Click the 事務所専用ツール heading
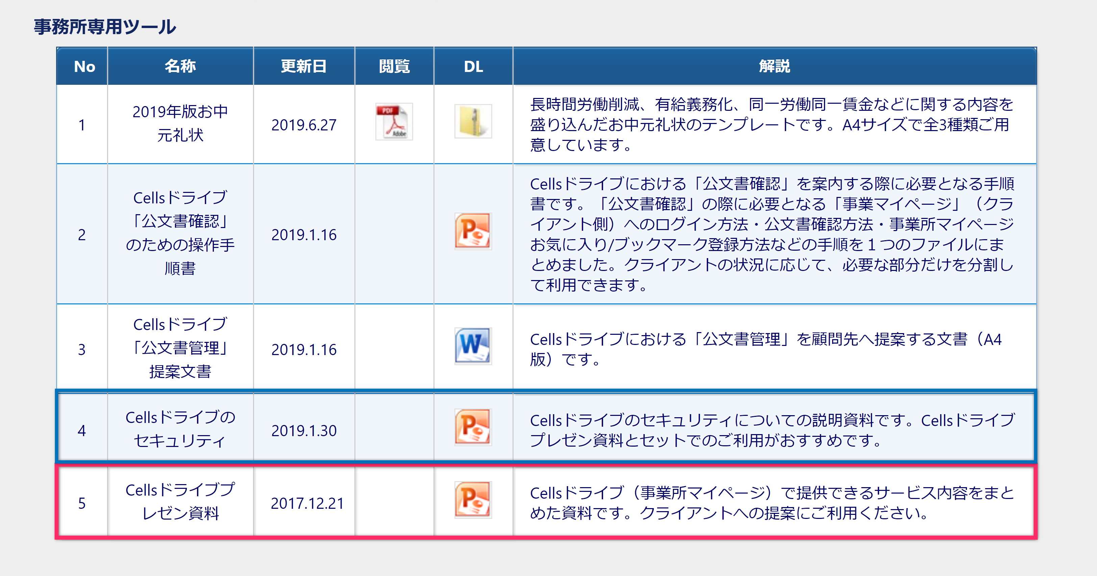Screen dimensions: 1097x576 coord(105,27)
